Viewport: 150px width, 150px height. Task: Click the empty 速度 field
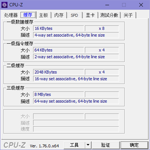pyautogui.click(x=76, y=129)
